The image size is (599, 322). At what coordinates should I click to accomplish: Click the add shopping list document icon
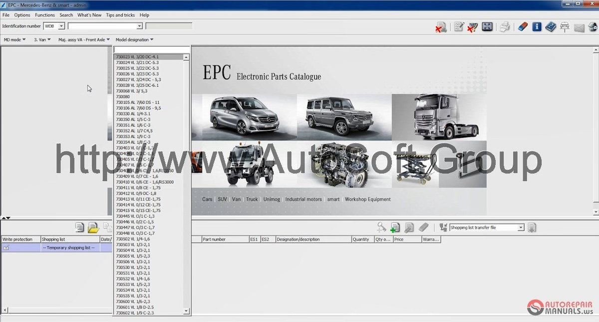tap(395, 227)
